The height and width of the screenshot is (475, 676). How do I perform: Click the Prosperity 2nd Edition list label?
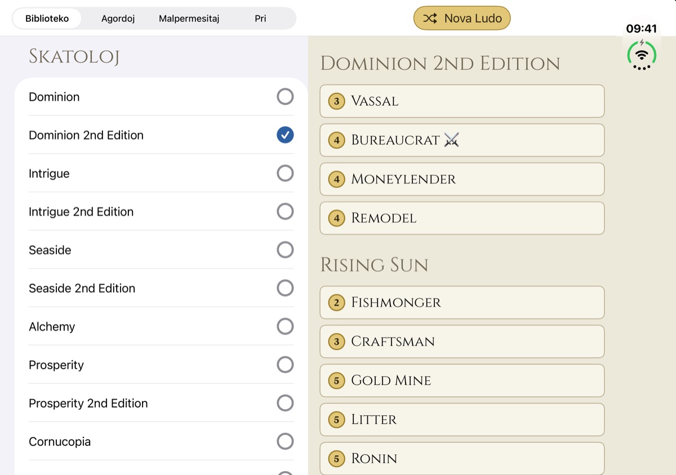[x=88, y=404]
